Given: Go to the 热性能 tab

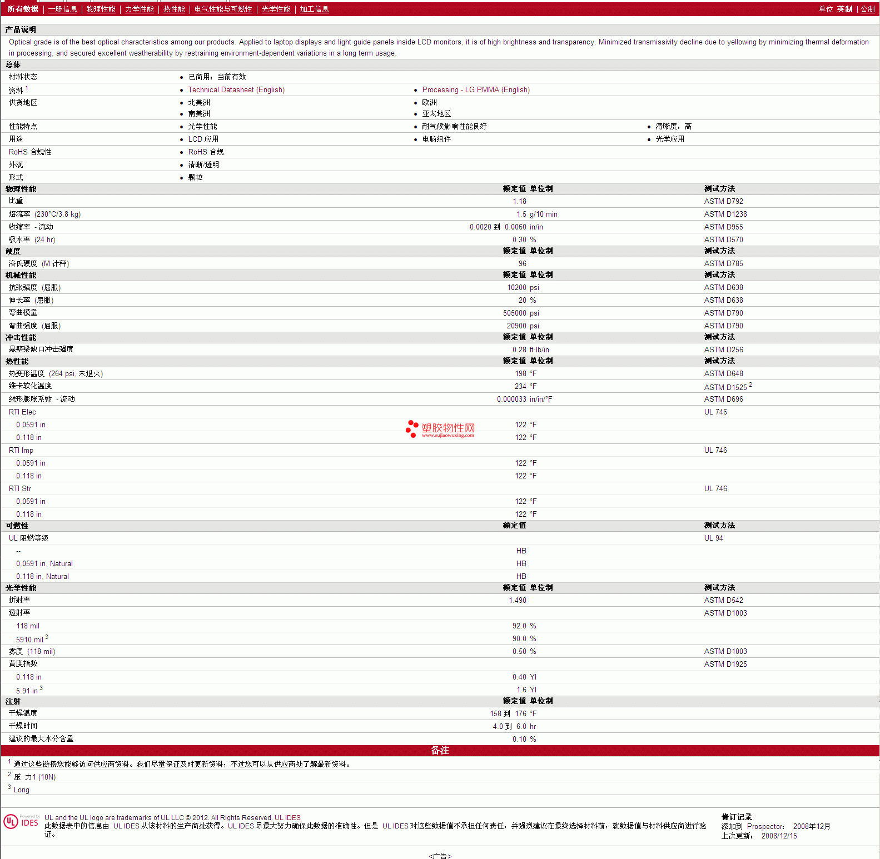Looking at the screenshot, I should (x=174, y=9).
